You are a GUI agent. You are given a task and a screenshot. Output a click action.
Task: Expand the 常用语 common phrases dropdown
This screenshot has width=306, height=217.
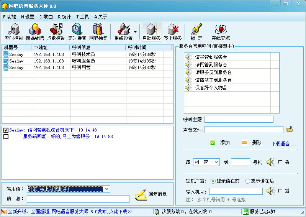pyautogui.click(x=107, y=189)
